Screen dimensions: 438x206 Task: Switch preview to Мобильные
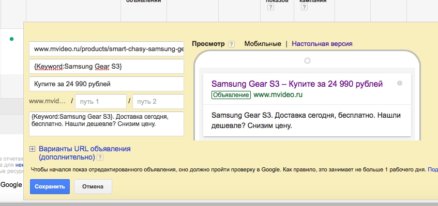click(263, 44)
